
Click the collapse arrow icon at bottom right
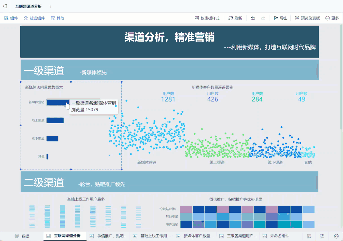pos(336,236)
